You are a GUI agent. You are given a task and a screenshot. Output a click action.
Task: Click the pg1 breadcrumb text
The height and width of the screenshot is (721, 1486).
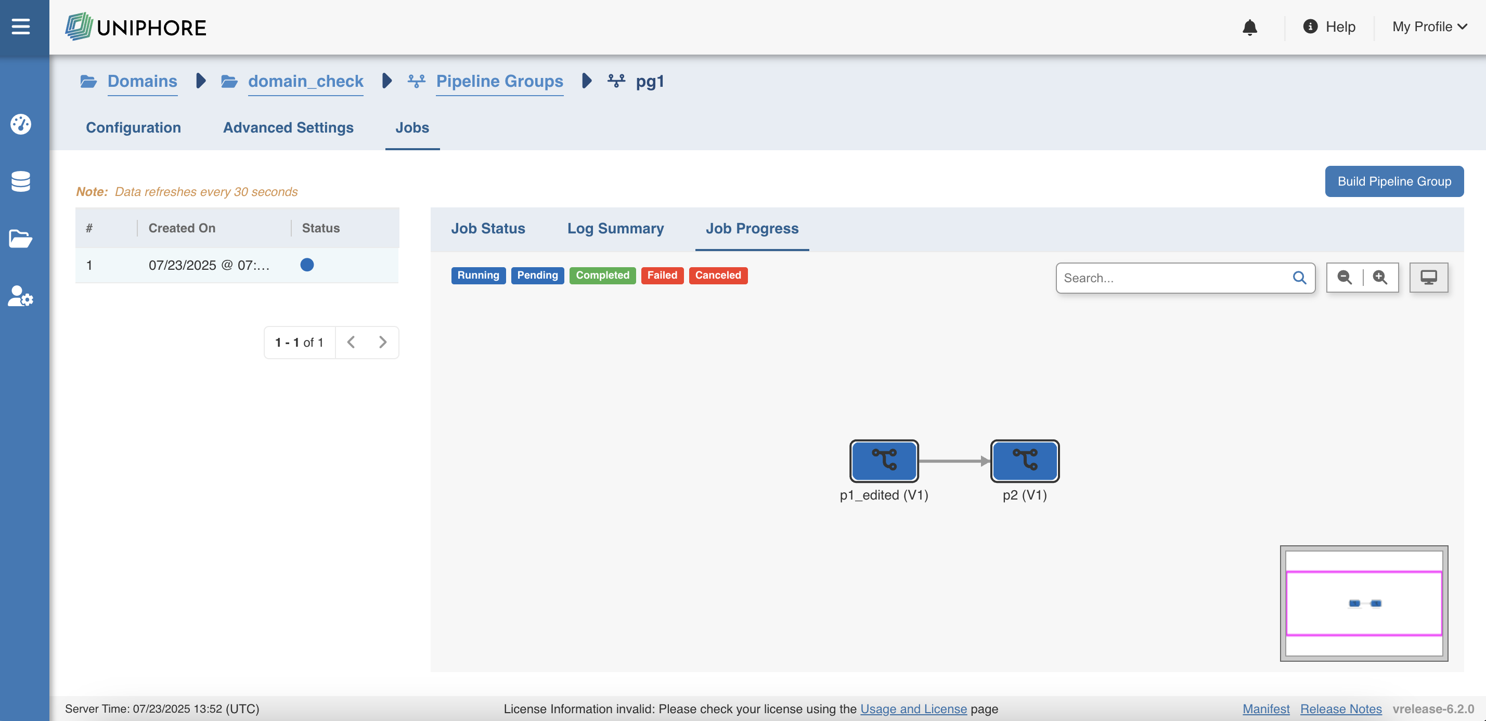pyautogui.click(x=650, y=81)
